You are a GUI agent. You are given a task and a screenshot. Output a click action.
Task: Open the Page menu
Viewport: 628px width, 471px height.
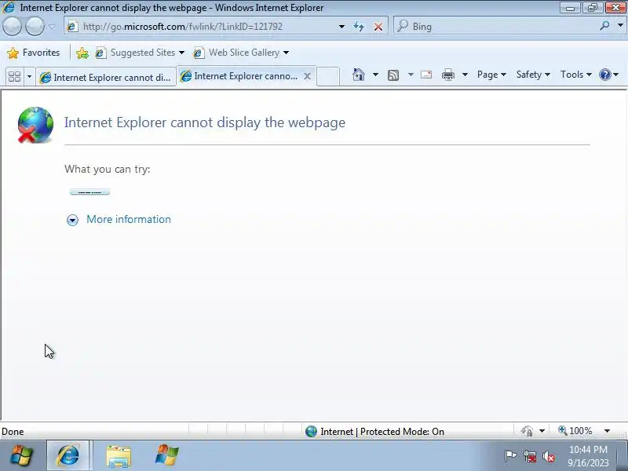(x=491, y=75)
